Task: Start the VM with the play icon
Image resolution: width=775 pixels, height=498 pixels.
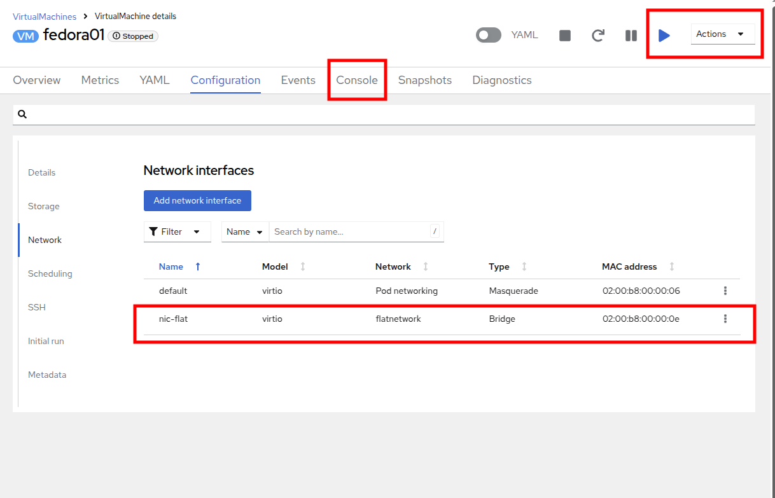Action: 664,36
